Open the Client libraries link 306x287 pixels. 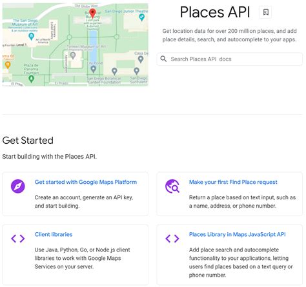click(x=54, y=234)
